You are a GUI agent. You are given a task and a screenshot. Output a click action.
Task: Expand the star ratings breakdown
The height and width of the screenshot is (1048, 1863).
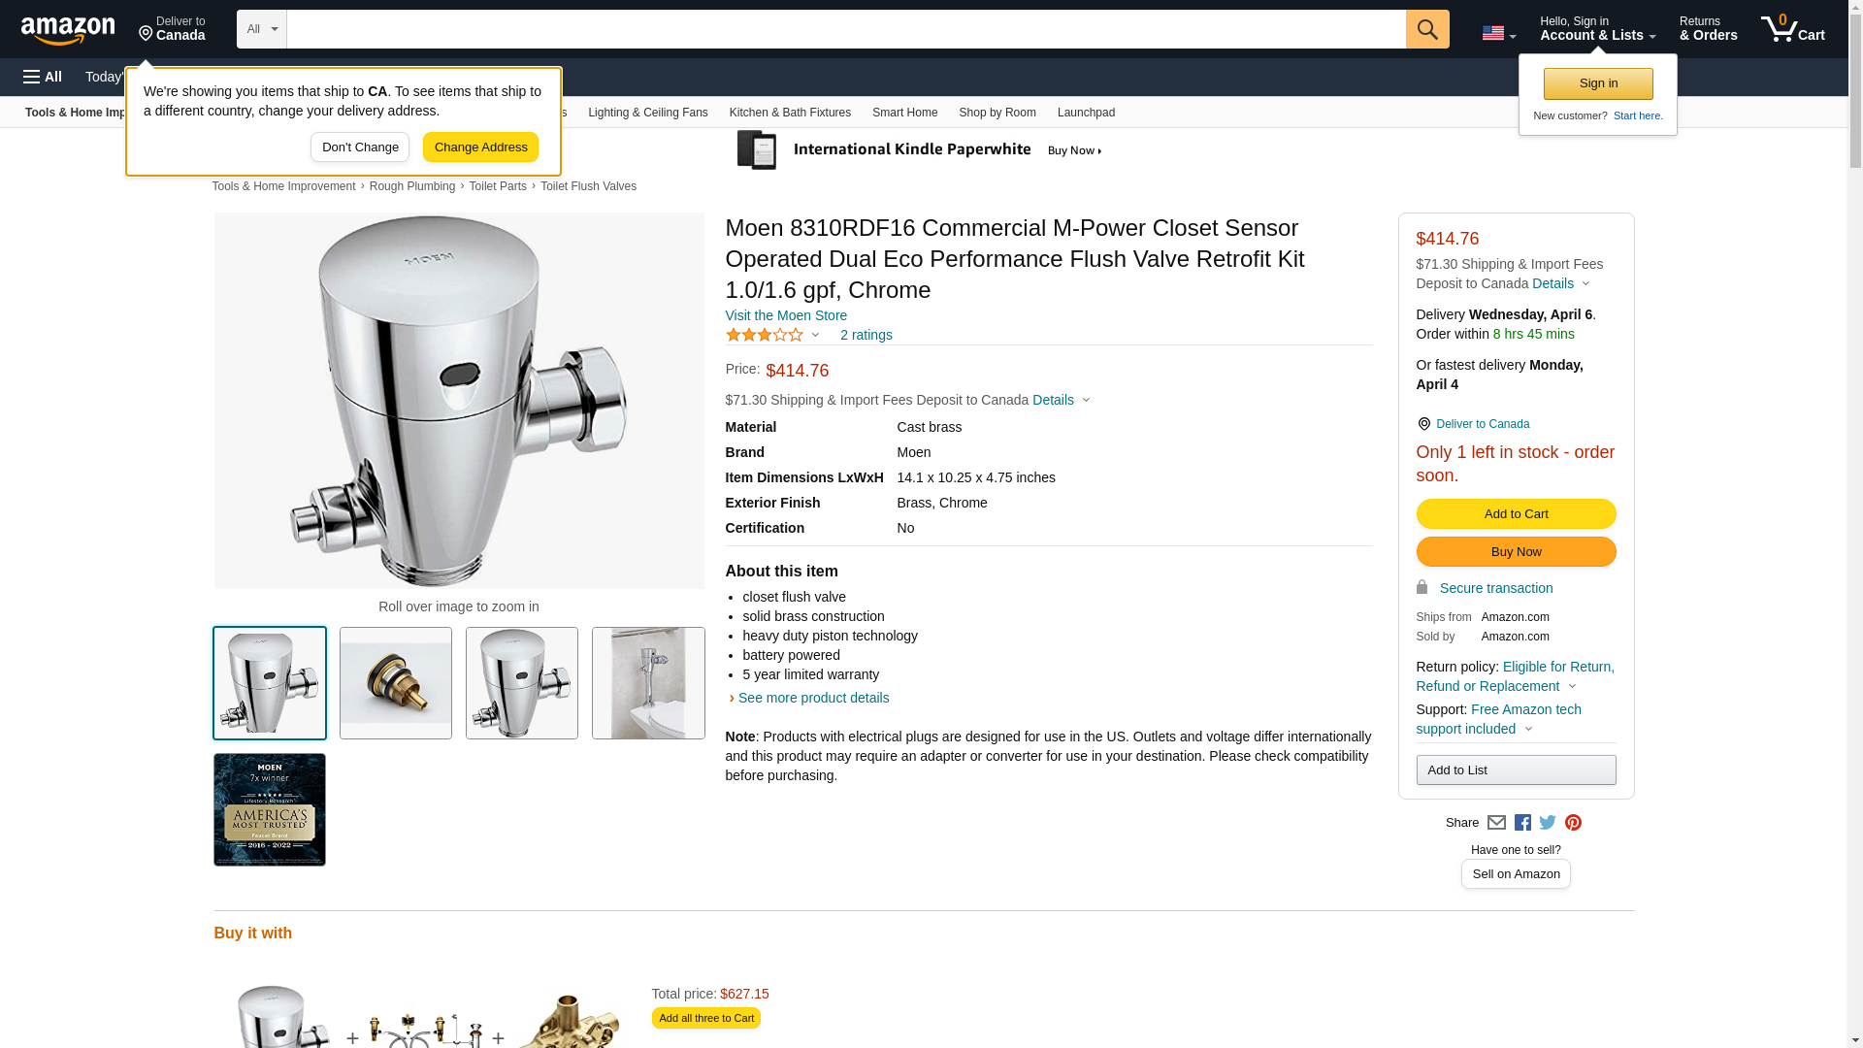click(x=773, y=335)
